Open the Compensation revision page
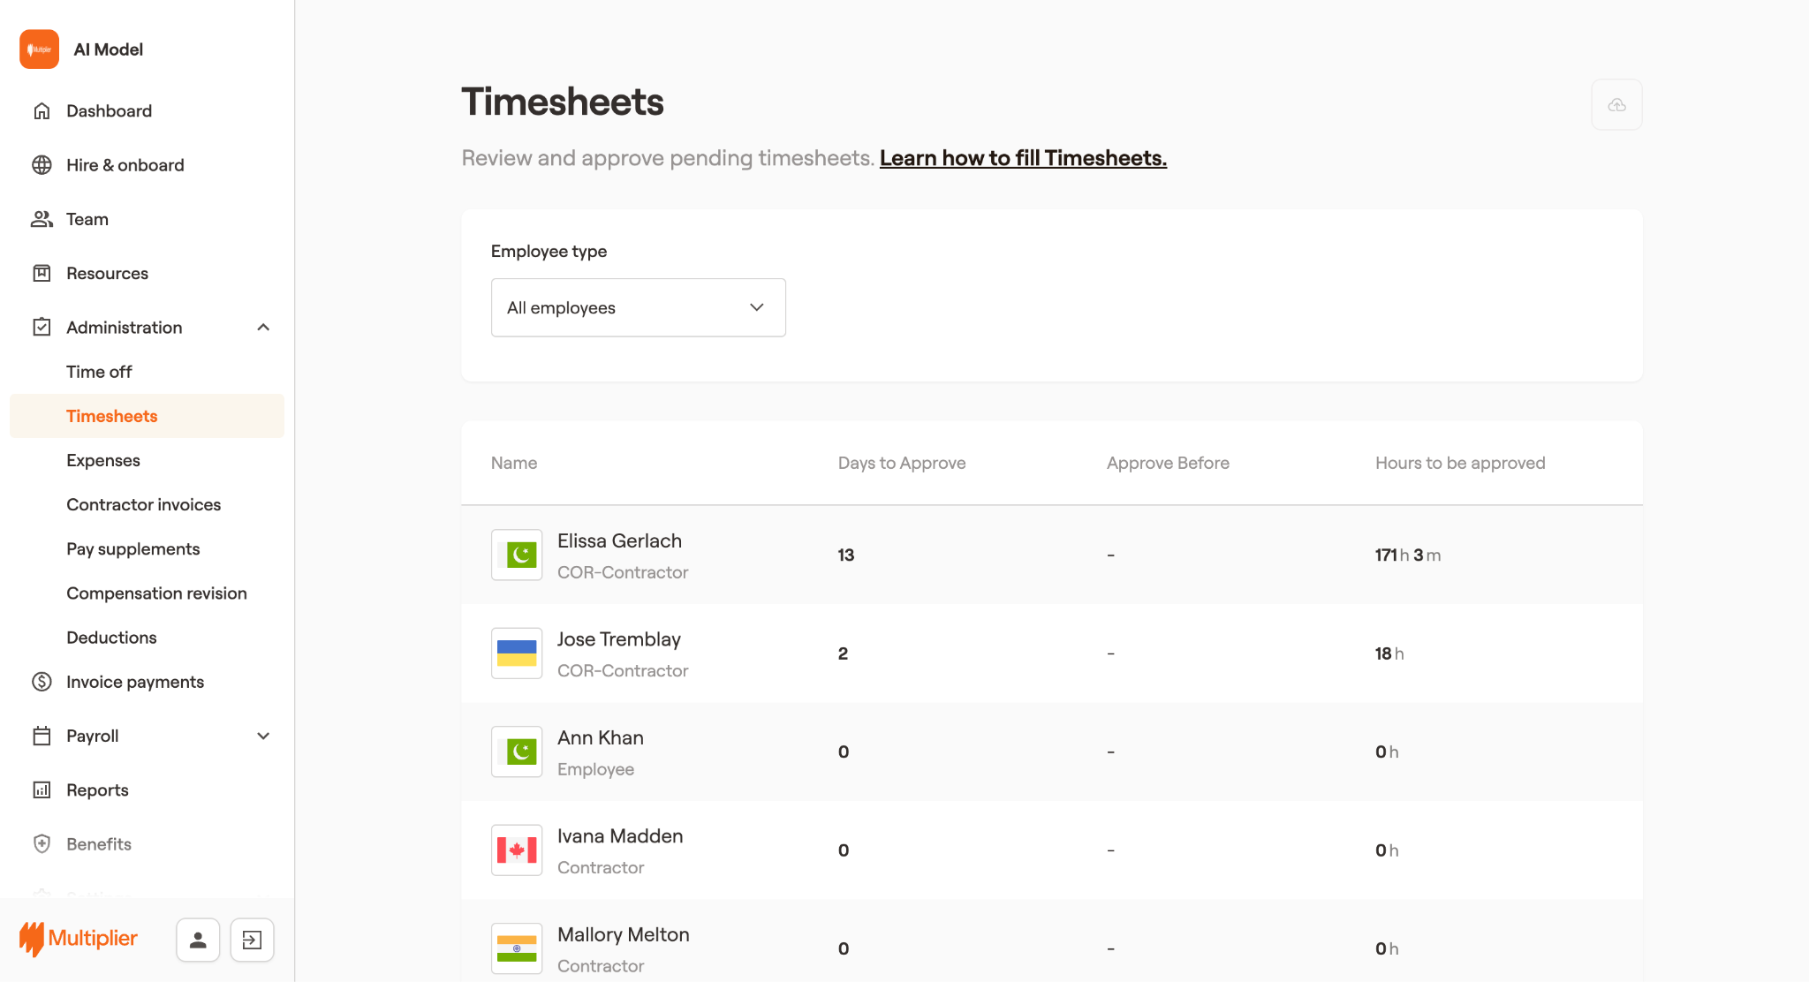The height and width of the screenshot is (982, 1809). pos(156,593)
